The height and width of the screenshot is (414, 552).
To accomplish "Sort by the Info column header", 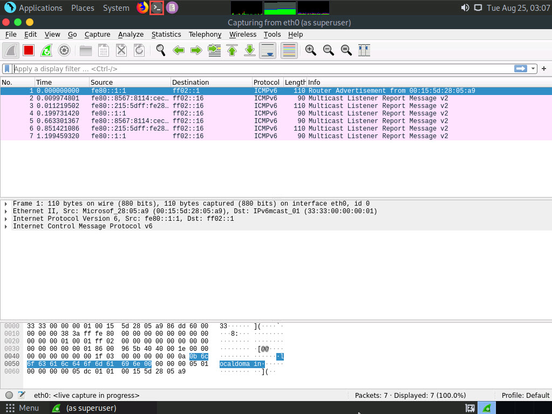I will [430, 82].
